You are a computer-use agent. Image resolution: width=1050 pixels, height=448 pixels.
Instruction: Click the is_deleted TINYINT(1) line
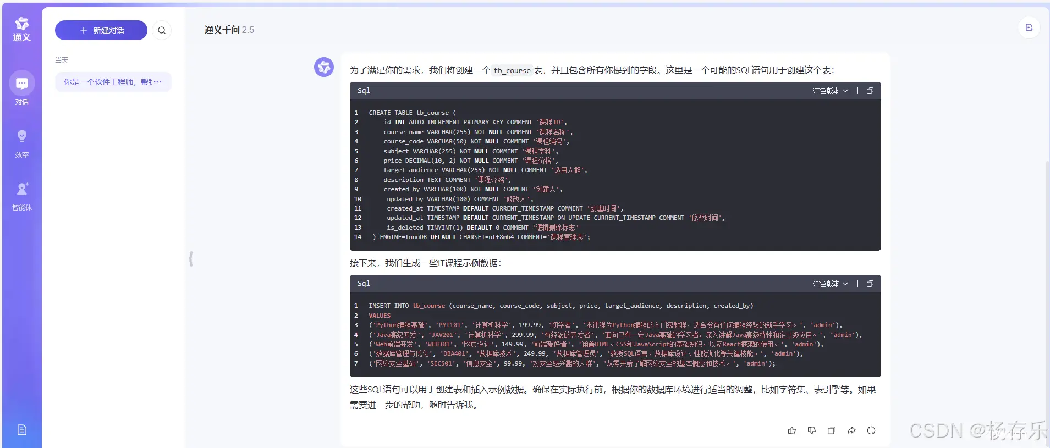click(x=483, y=228)
